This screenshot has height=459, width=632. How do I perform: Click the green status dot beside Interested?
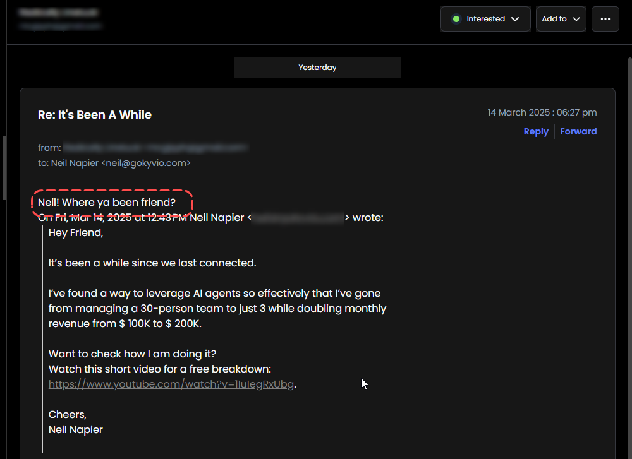pyautogui.click(x=456, y=19)
